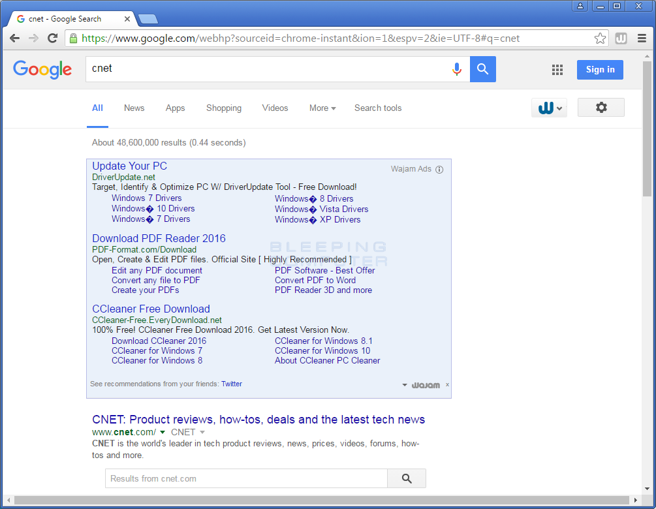The height and width of the screenshot is (509, 656).
Task: Click the Google logo
Action: click(x=42, y=70)
